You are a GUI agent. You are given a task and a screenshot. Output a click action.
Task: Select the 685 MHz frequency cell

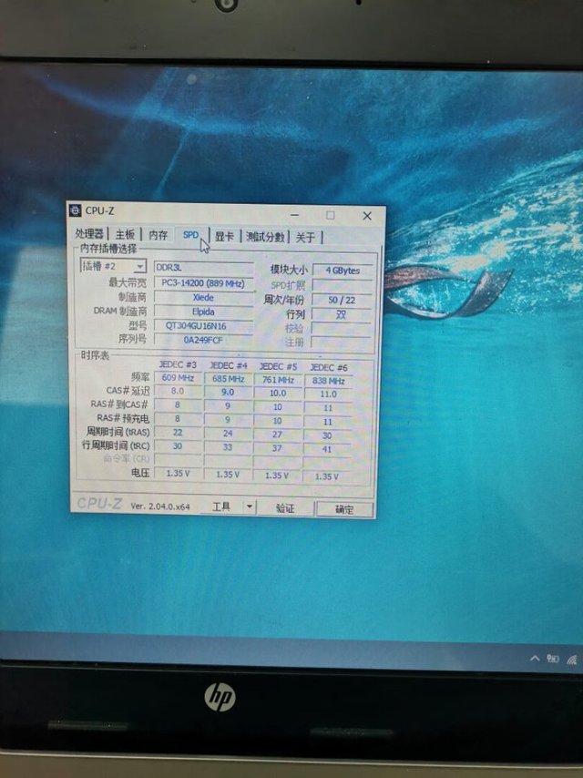tap(229, 379)
